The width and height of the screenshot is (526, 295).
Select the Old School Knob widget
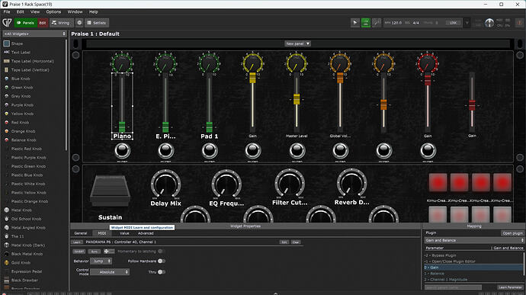click(22, 219)
